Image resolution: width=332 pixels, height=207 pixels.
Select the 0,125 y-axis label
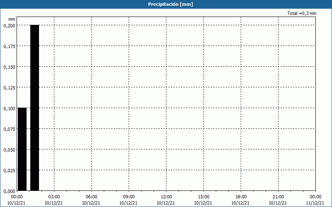9,87
